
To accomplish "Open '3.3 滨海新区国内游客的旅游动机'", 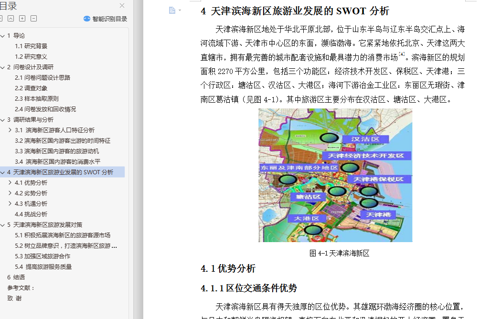I will [57, 151].
